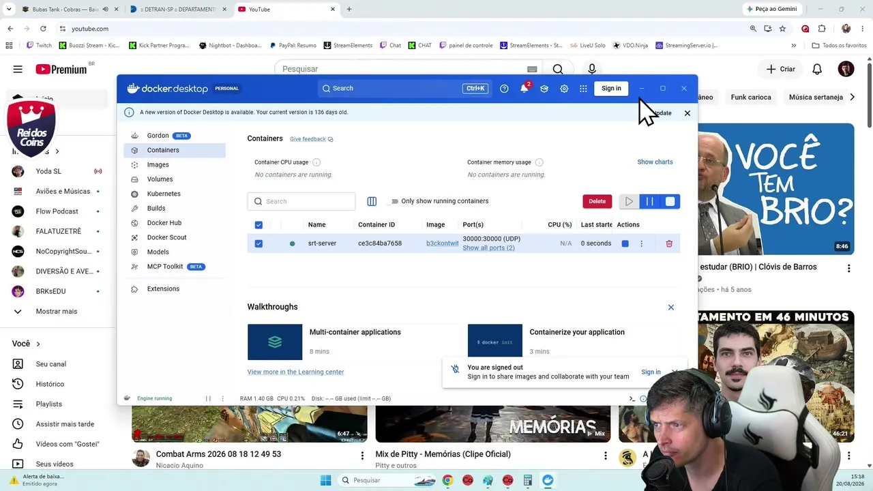873x491 pixels.
Task: Open Volumes in Docker sidebar
Action: pyautogui.click(x=175, y=179)
